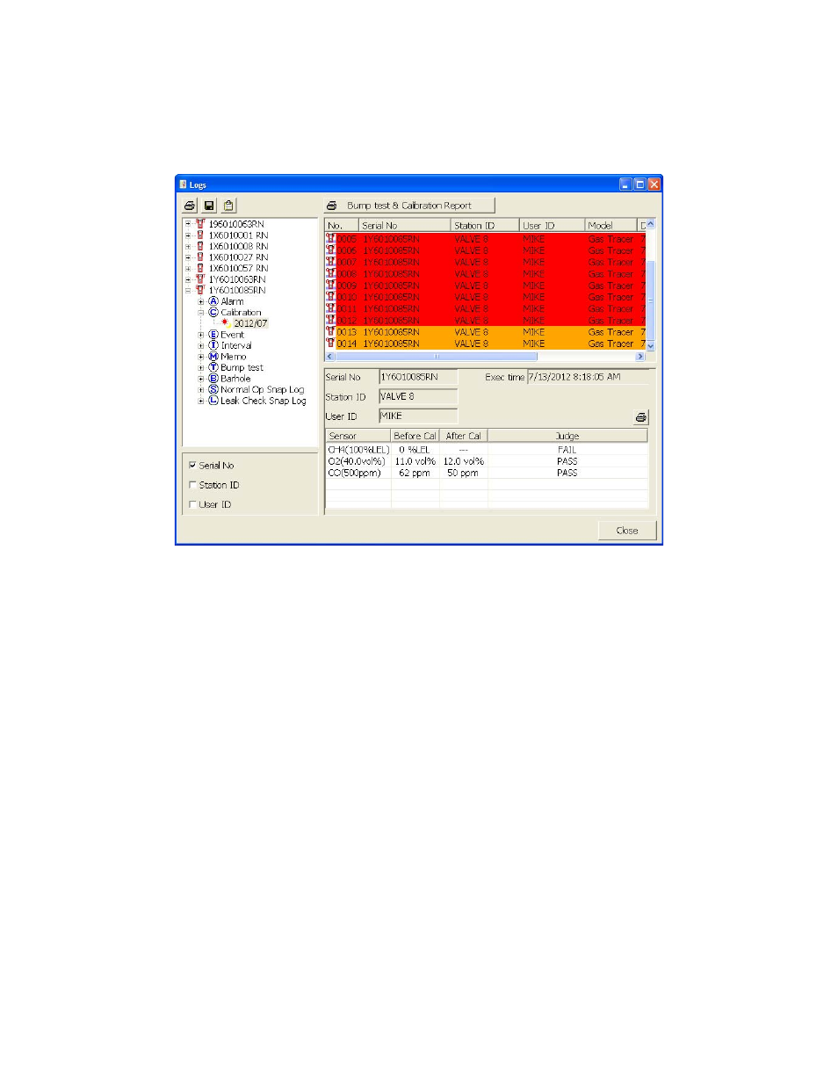Click Bump test & Calibration Report button
838x1085 pixels.
[x=409, y=206]
